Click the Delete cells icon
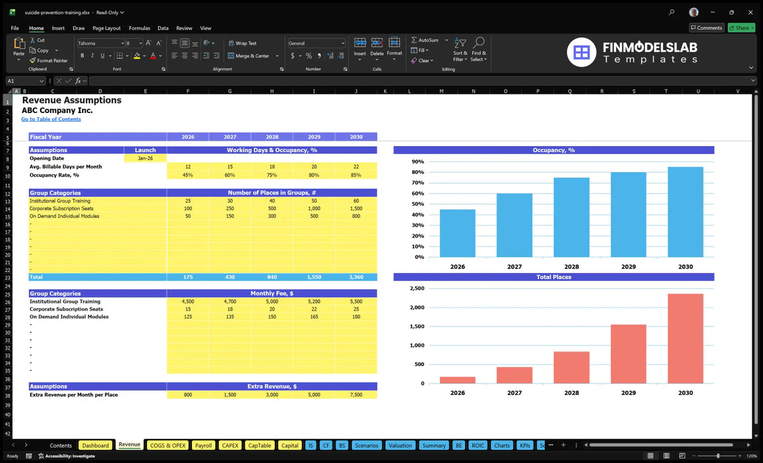The width and height of the screenshot is (763, 463). (x=377, y=43)
